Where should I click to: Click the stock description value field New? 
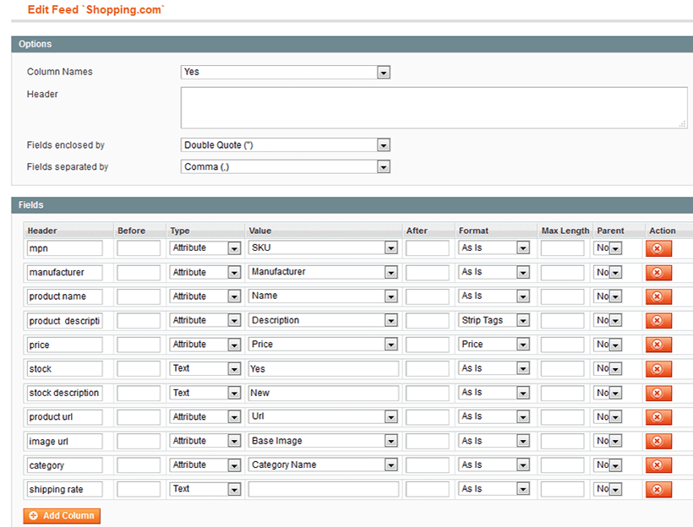point(323,393)
